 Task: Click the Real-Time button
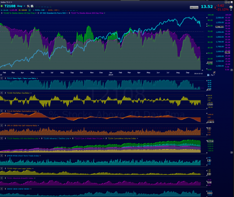[194, 7]
